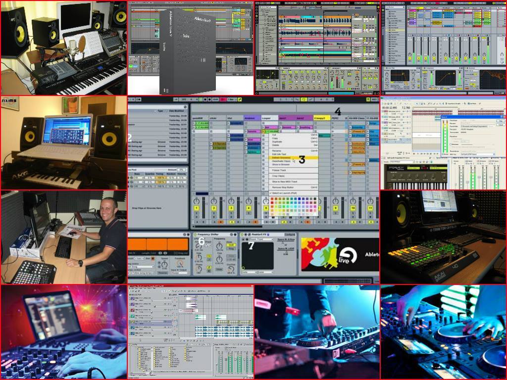Select Cut in the clip context menu
Screen dimensions: 507x380
tap(293, 135)
